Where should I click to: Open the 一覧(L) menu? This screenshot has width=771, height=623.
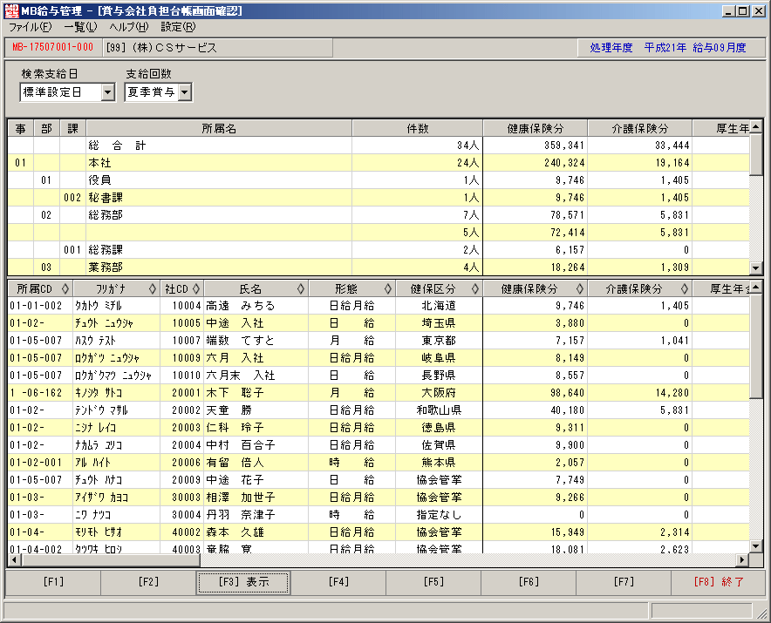(80, 27)
